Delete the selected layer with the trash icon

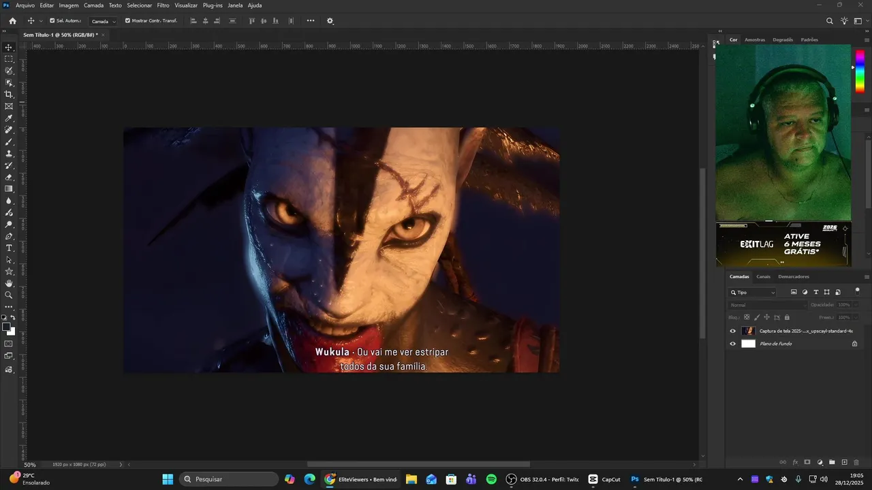pyautogui.click(x=856, y=462)
